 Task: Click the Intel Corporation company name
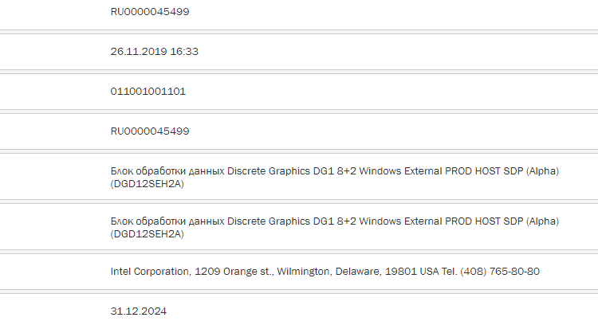pos(151,271)
